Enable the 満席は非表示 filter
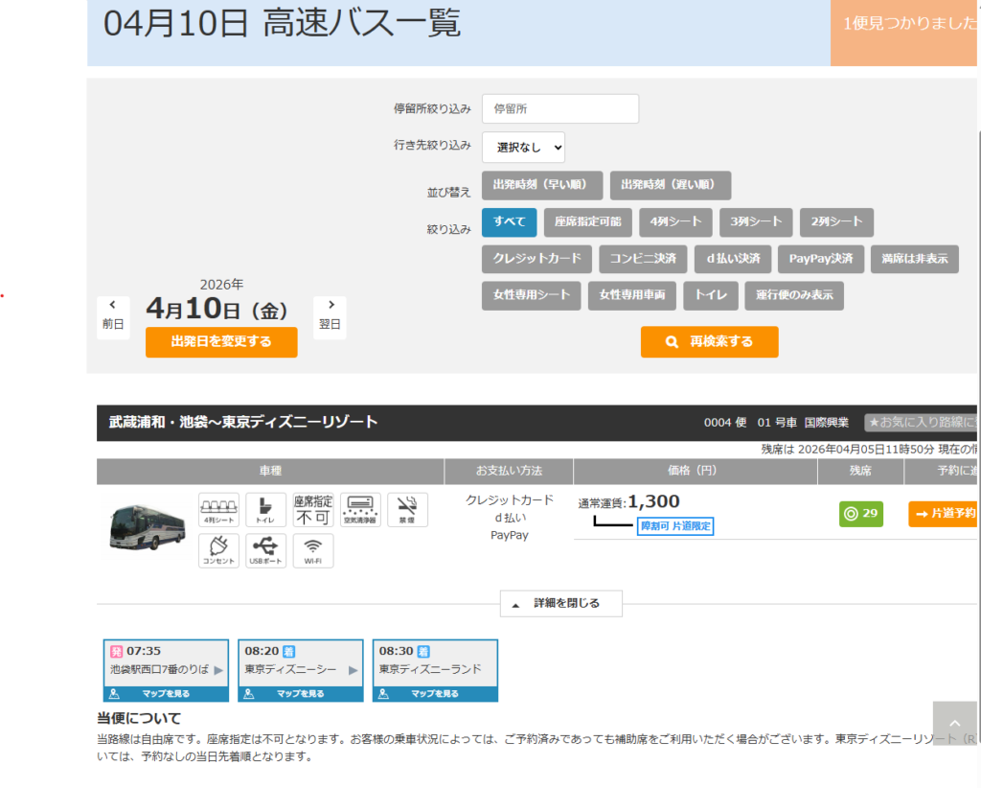 [x=914, y=259]
